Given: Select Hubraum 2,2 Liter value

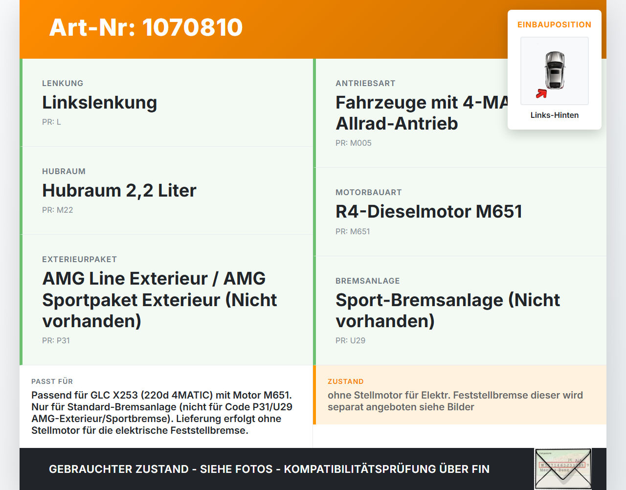Looking at the screenshot, I should click(x=119, y=190).
